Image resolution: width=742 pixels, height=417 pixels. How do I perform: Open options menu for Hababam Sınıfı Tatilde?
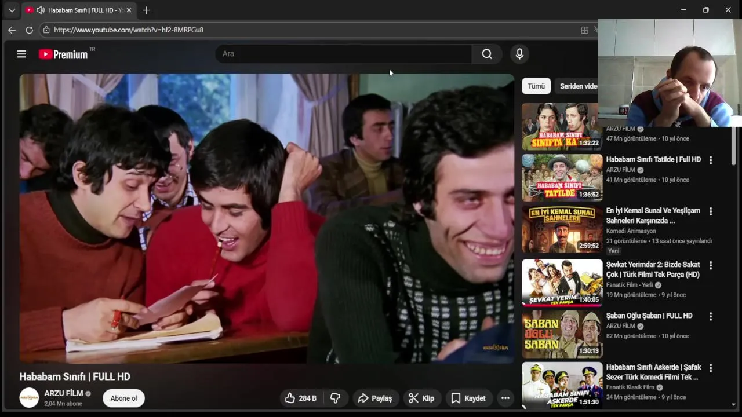[710, 160]
